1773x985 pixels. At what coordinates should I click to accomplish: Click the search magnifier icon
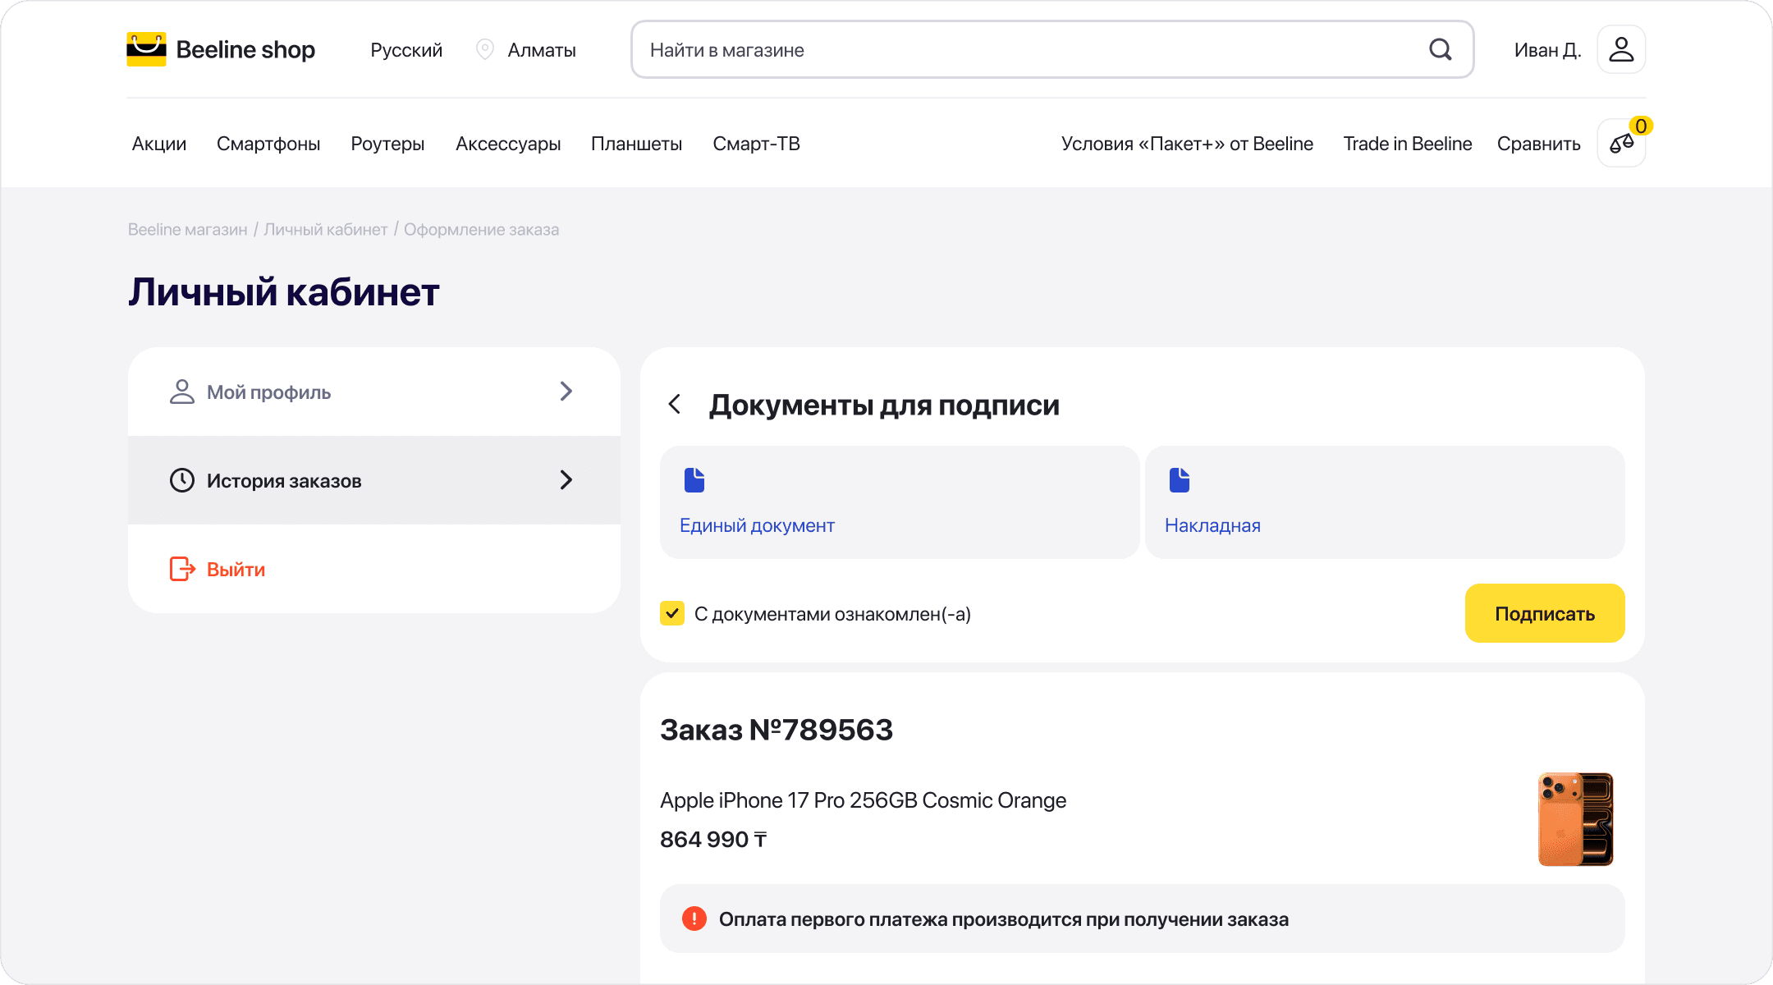pyautogui.click(x=1440, y=49)
